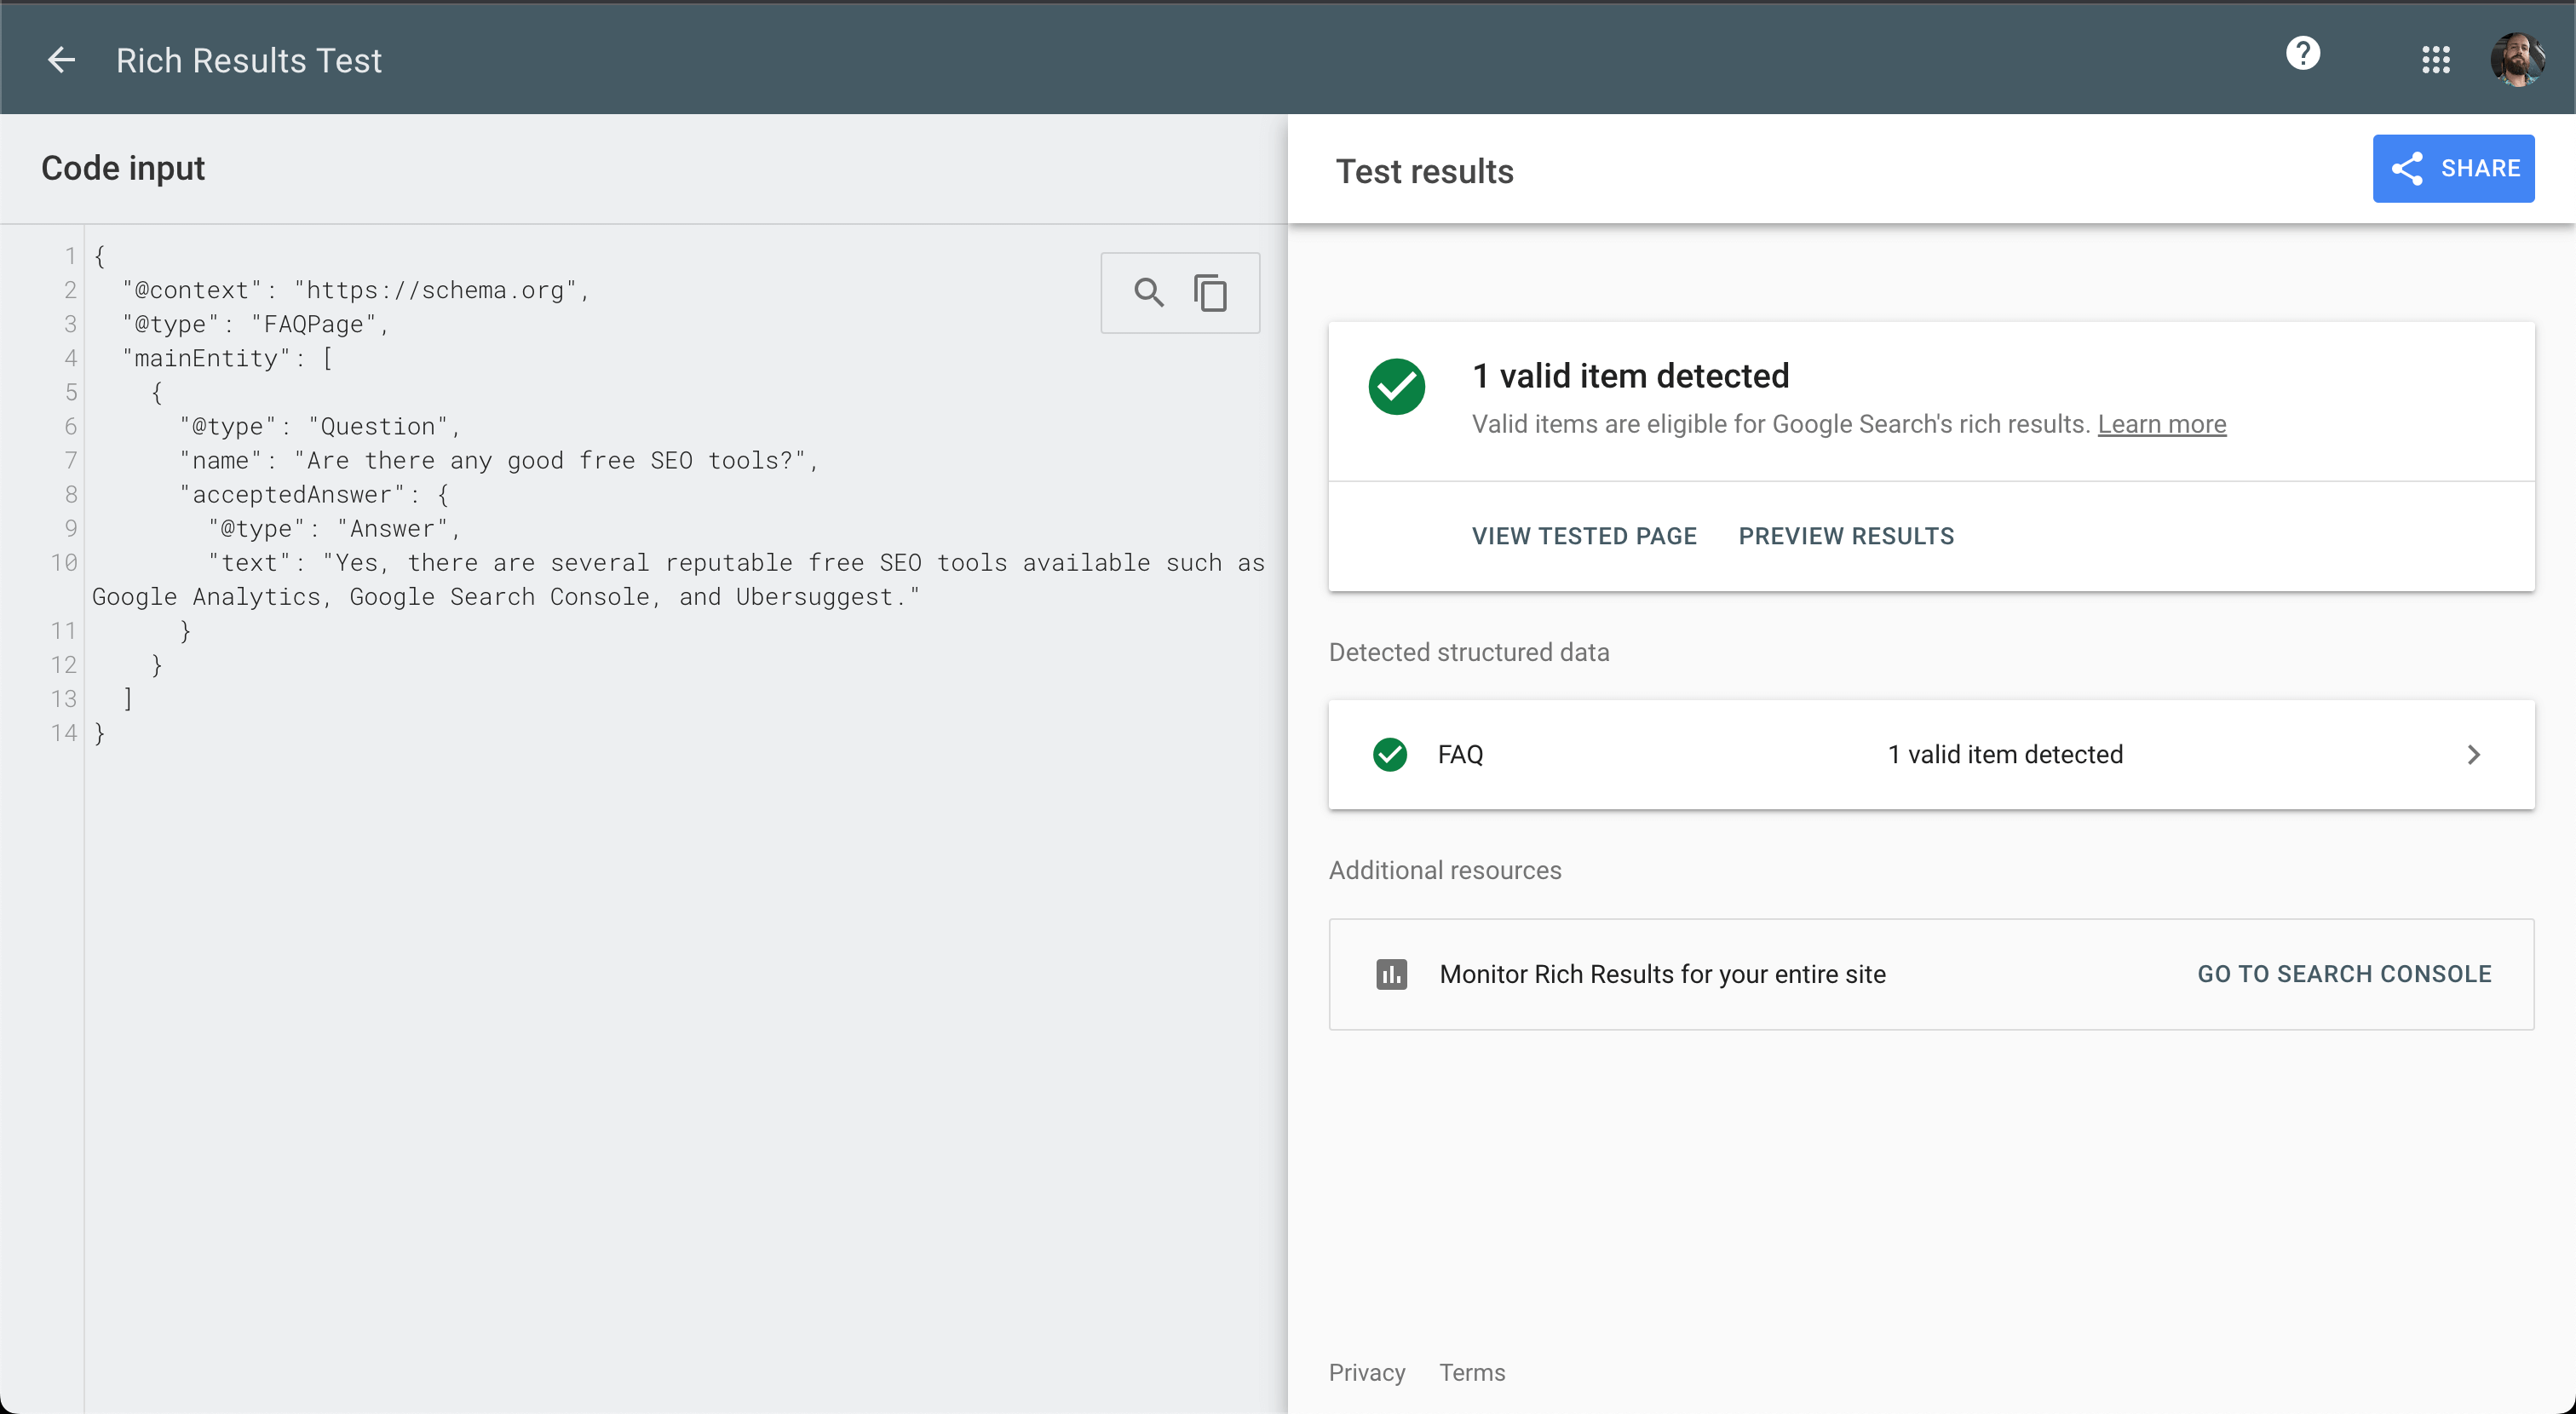Open the user account avatar

[x=2517, y=60]
